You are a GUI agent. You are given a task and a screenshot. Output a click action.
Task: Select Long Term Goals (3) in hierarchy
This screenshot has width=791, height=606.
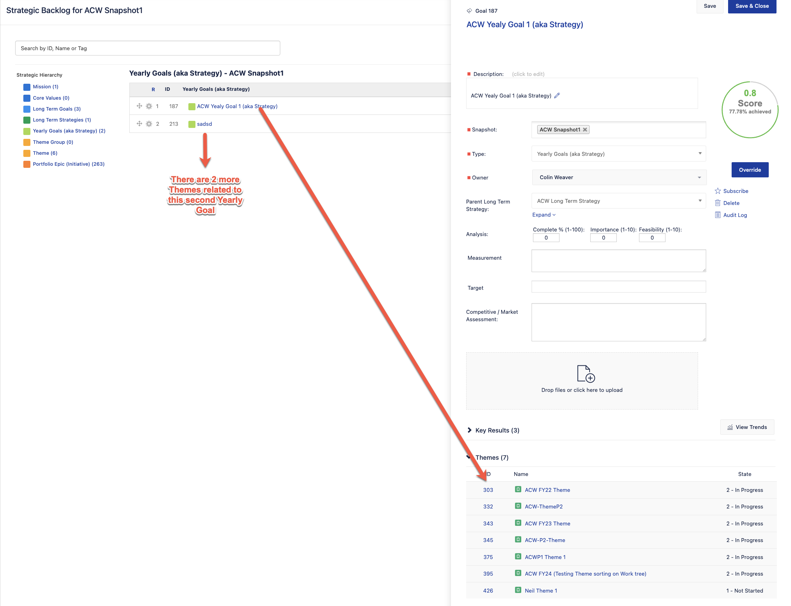tap(57, 109)
